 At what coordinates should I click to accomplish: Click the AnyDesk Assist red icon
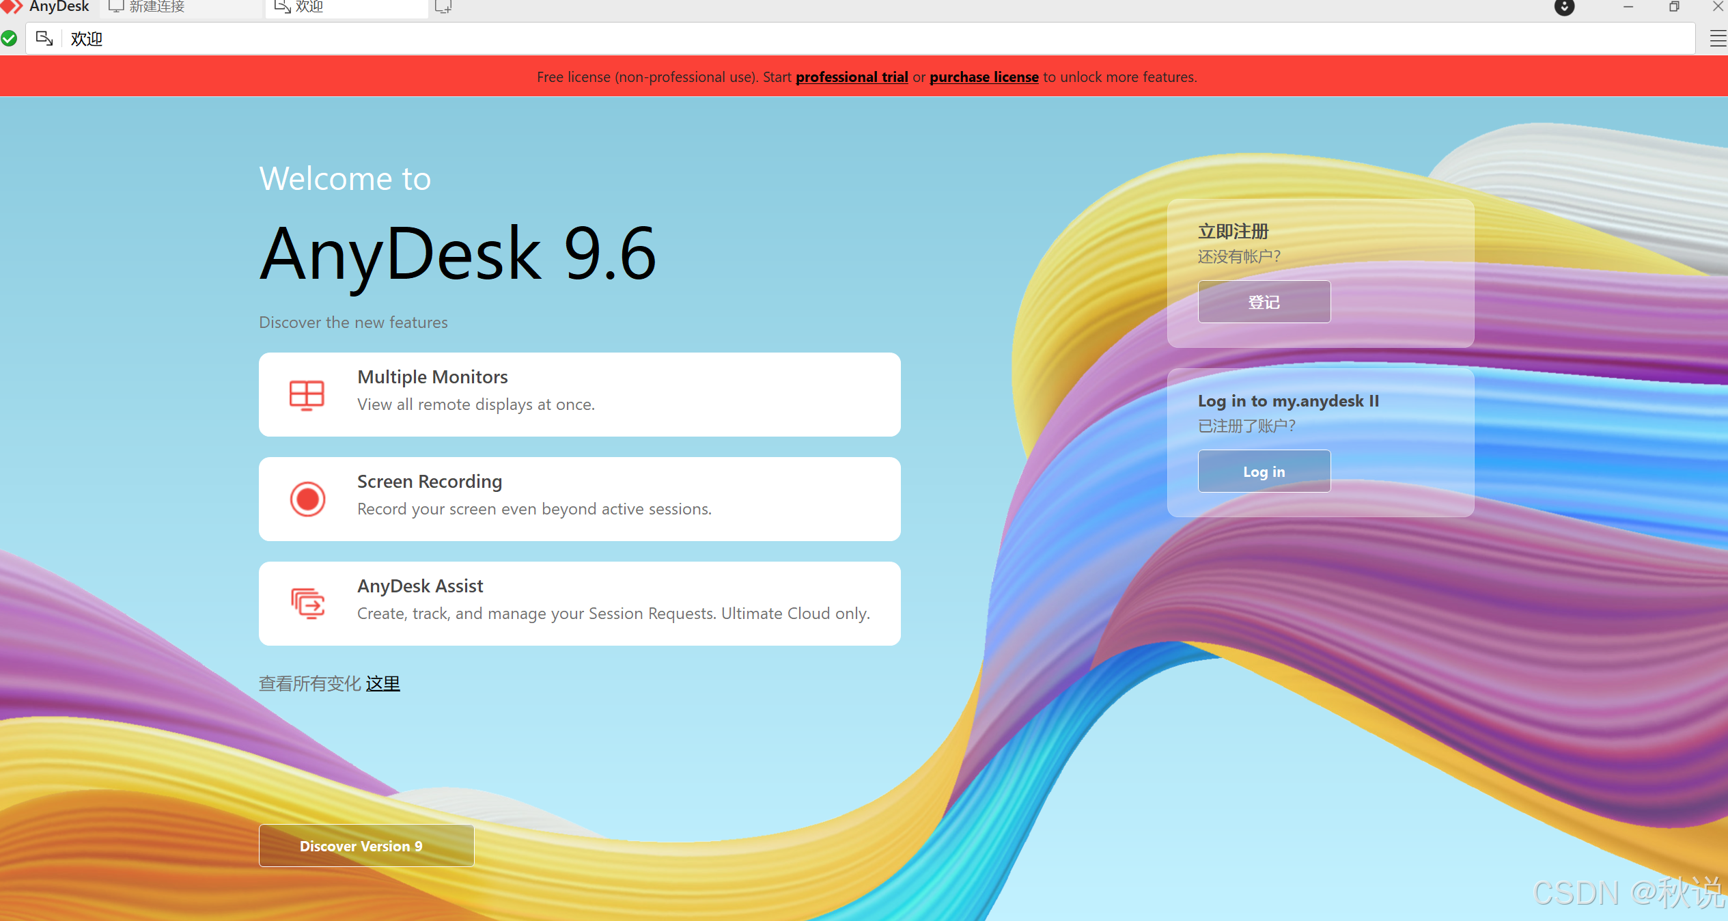click(x=307, y=603)
